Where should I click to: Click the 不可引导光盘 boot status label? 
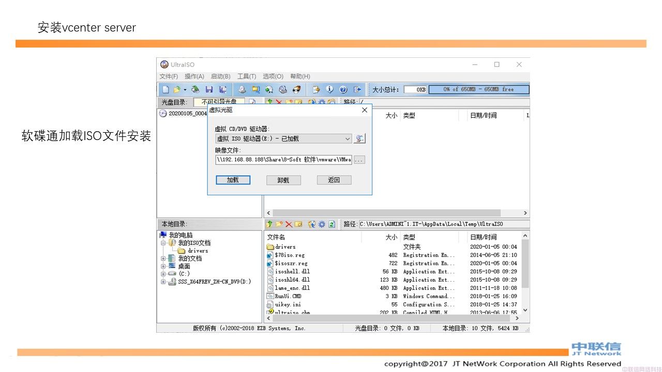219,102
